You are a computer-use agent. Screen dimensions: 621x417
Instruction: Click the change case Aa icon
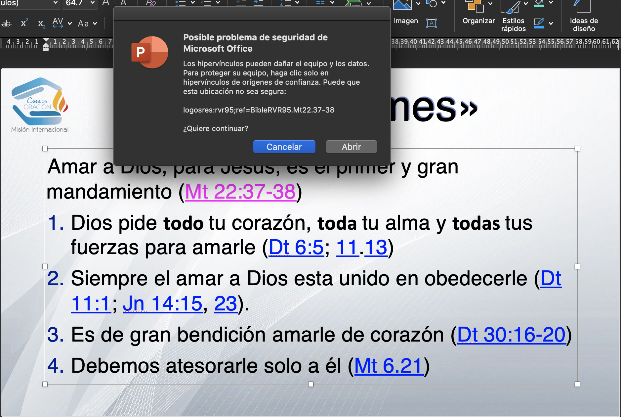pos(83,23)
